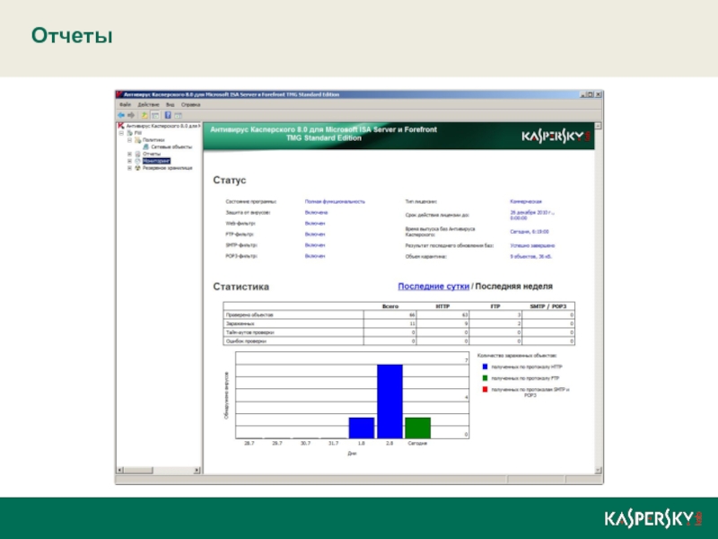Expand the Резервное хранилище tree node
The width and height of the screenshot is (718, 539).
[129, 168]
